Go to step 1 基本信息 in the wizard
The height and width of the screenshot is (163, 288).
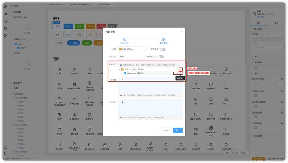click(125, 41)
